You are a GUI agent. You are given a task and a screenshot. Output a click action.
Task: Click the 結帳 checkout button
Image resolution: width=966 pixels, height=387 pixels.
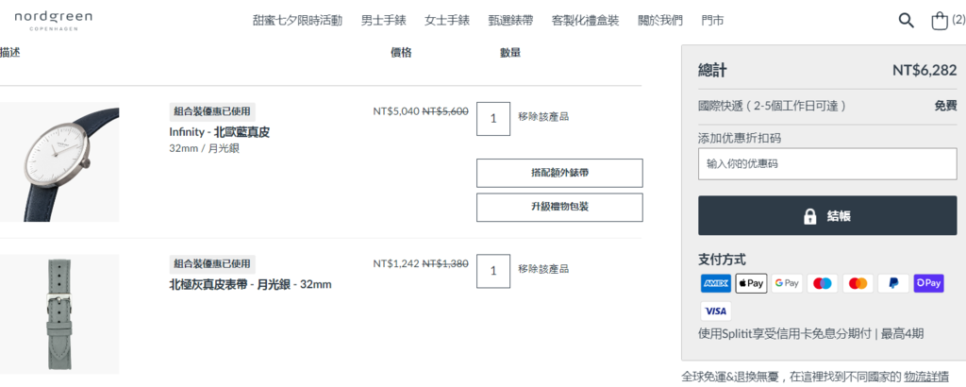826,216
